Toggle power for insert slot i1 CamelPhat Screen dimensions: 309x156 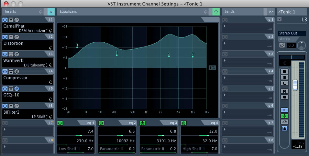(x=5, y=20)
